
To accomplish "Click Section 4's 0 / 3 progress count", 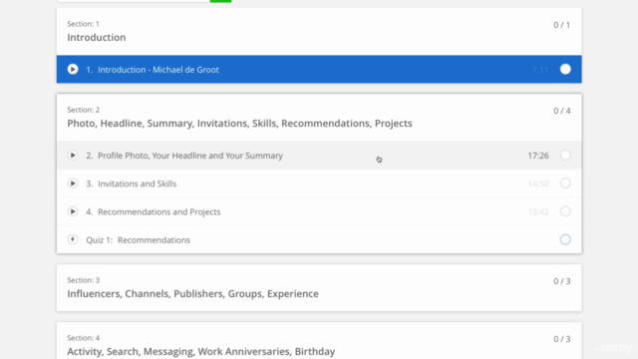I will 562,339.
